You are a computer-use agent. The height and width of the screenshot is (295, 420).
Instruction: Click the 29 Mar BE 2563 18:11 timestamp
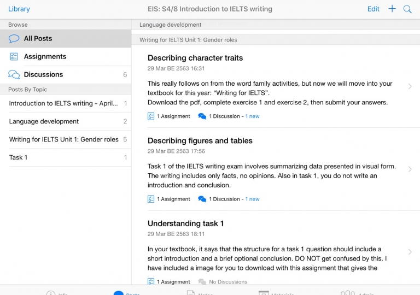[x=176, y=234]
